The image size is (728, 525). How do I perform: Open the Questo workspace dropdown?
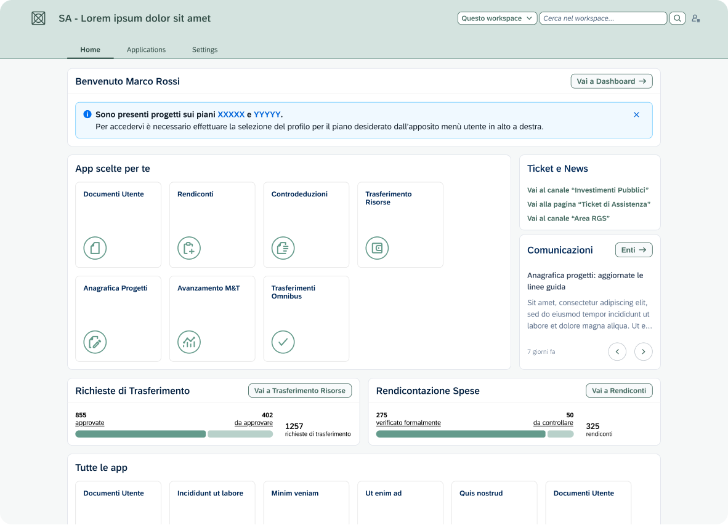(496, 18)
